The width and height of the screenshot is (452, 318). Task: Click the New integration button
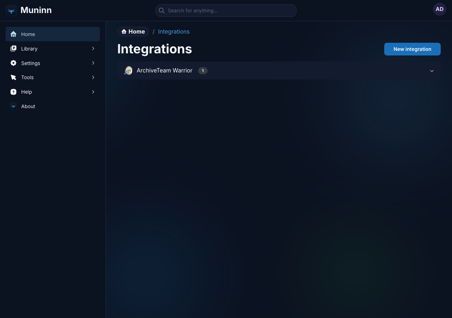point(412,49)
